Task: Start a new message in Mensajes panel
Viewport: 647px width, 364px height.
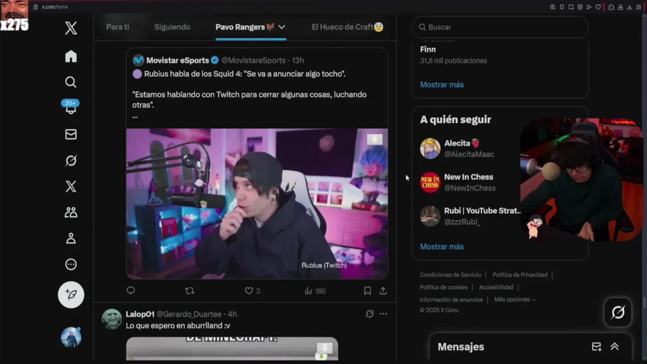Action: coord(596,347)
